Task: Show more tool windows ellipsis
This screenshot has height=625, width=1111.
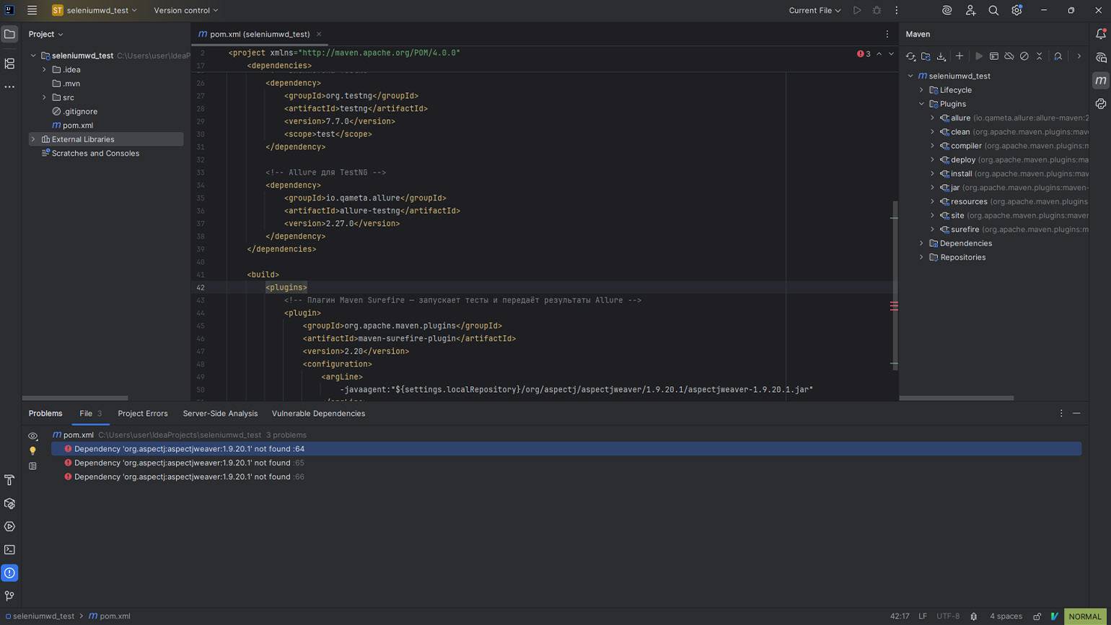Action: pyautogui.click(x=9, y=87)
